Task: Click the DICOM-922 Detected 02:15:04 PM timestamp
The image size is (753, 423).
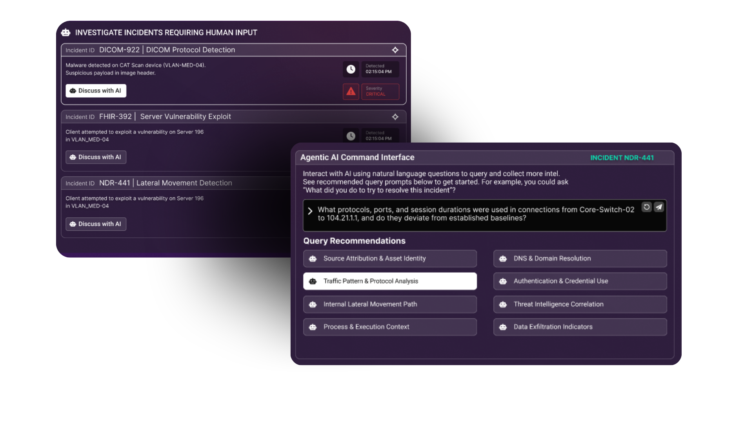Action: [x=380, y=69]
